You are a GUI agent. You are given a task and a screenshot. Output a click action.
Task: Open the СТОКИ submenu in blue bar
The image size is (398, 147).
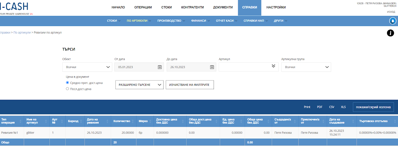[114, 21]
